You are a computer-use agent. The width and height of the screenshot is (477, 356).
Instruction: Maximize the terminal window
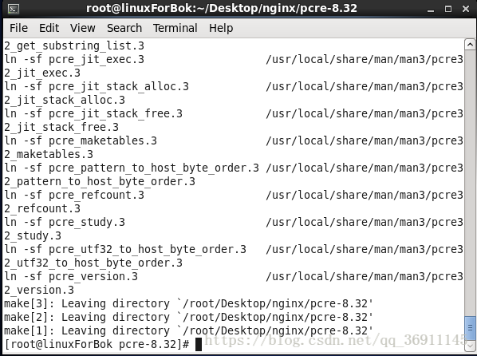coord(448,9)
